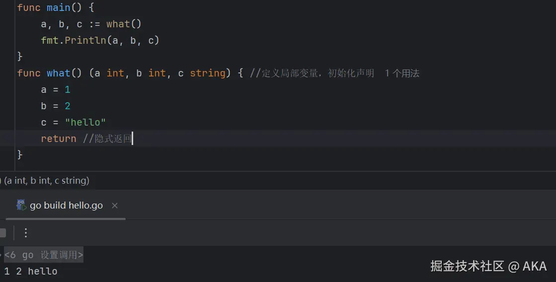This screenshot has height=282, width=556.
Task: Click the Println method name
Action: [85, 41]
